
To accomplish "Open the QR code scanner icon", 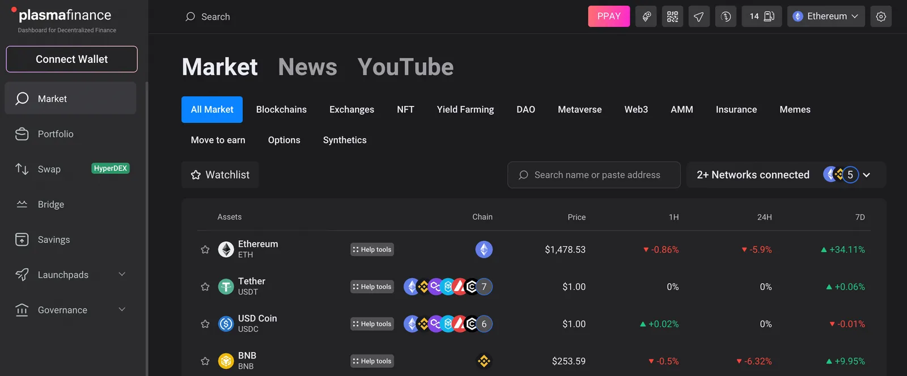I will pyautogui.click(x=672, y=16).
